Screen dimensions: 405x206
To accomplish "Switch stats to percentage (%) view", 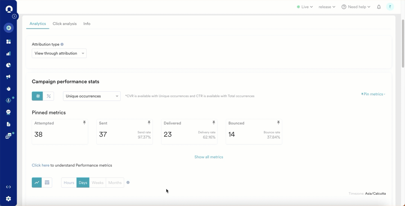I will tap(48, 96).
